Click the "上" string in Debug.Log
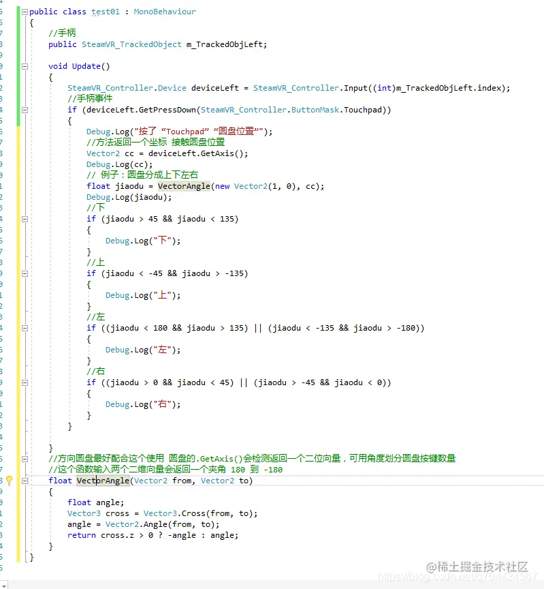The height and width of the screenshot is (589, 544). coord(163,295)
